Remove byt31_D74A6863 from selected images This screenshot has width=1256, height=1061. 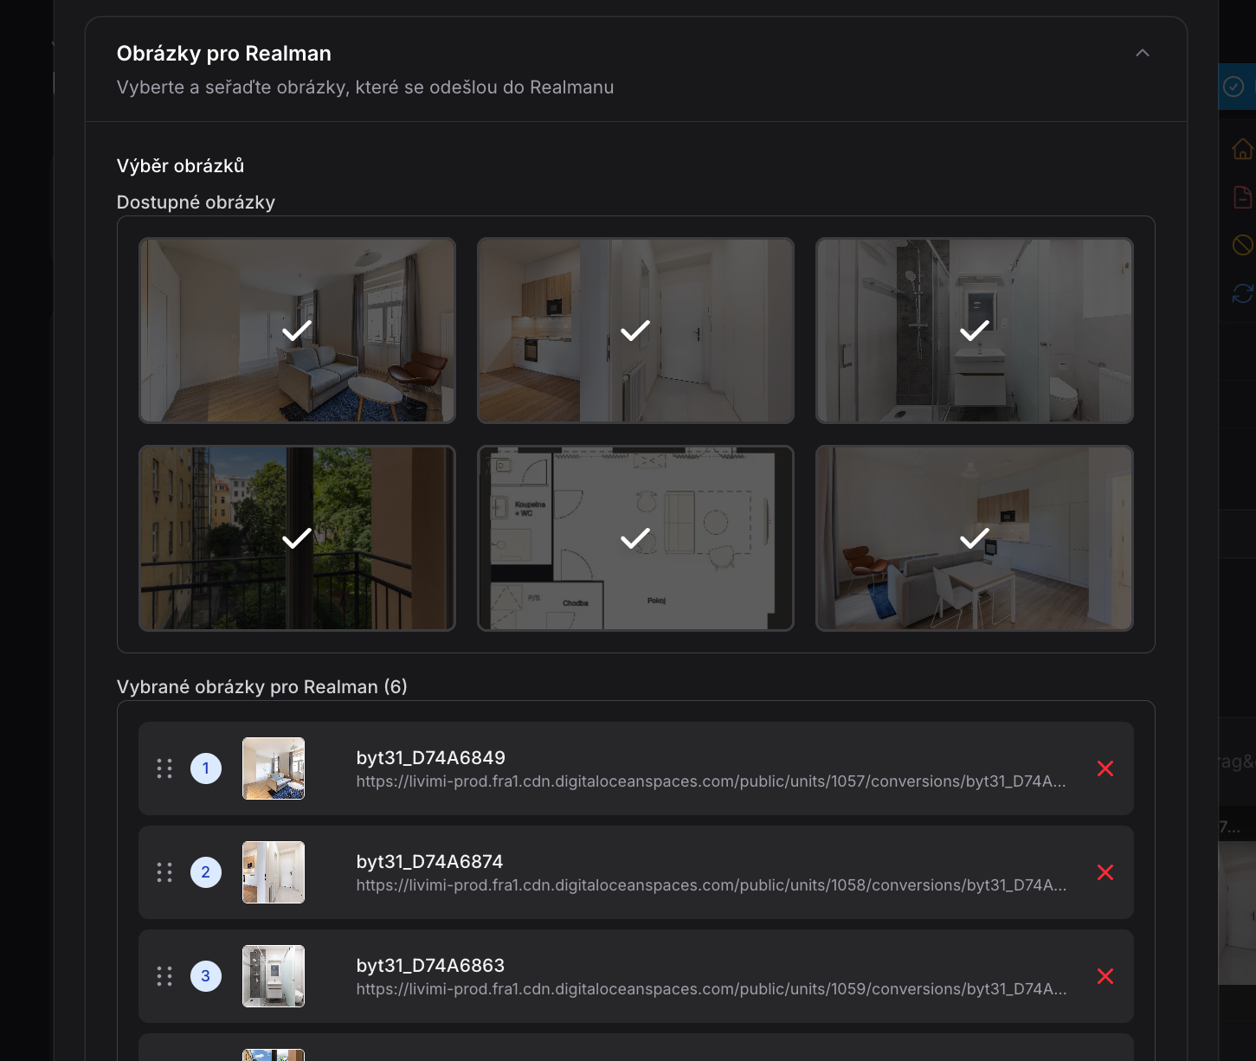[x=1105, y=976]
